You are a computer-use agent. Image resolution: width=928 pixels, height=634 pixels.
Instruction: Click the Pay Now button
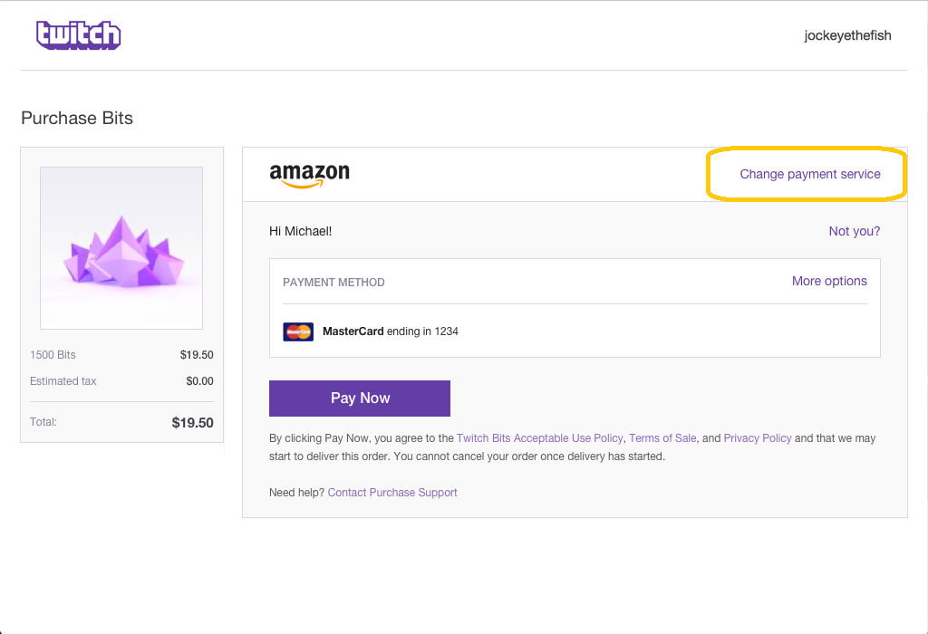(360, 398)
